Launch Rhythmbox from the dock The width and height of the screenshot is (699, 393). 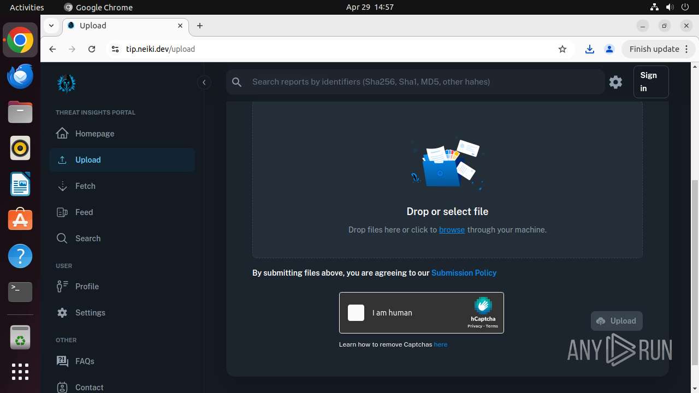pos(20,148)
